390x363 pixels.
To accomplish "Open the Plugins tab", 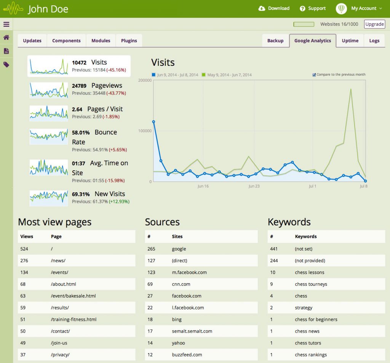I will 129,41.
